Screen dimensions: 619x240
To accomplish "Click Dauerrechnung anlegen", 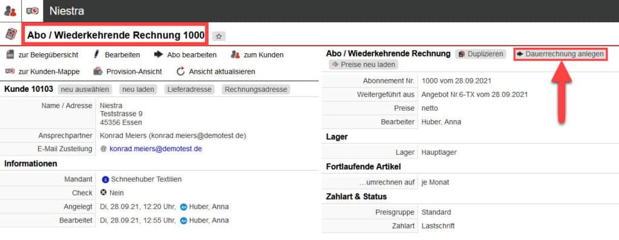I will (x=560, y=54).
